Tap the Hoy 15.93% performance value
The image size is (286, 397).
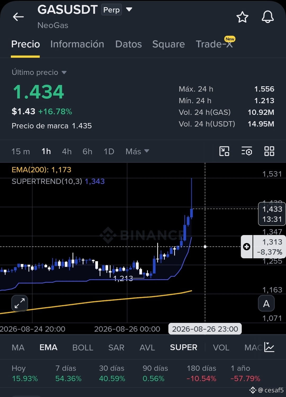[25, 378]
